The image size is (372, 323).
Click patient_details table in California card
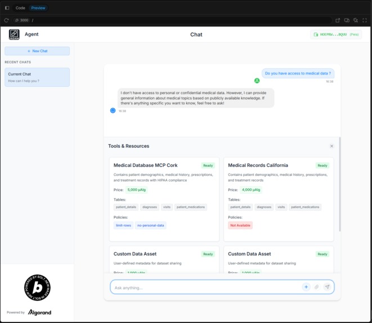coord(240,207)
